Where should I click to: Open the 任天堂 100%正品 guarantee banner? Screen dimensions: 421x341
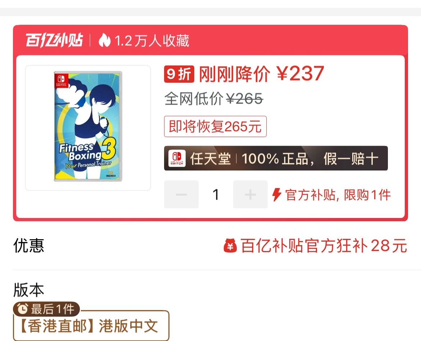276,158
